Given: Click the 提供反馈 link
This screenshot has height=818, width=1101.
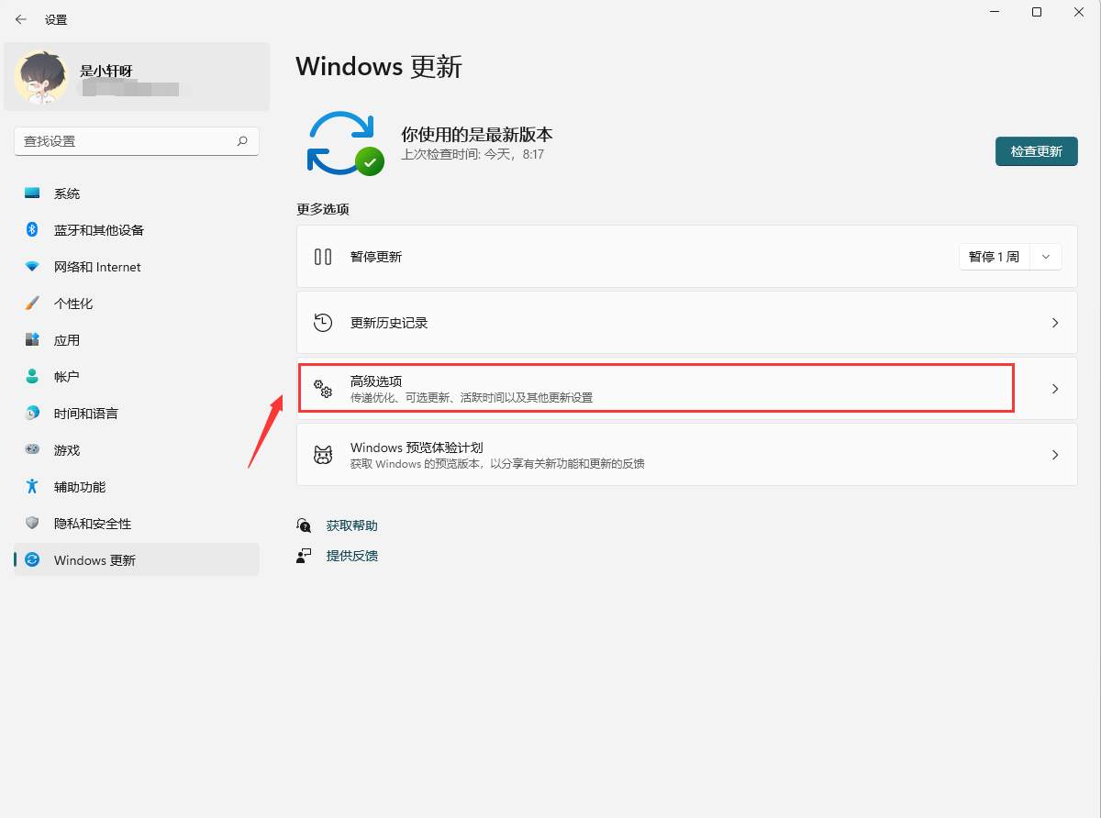Looking at the screenshot, I should (352, 556).
